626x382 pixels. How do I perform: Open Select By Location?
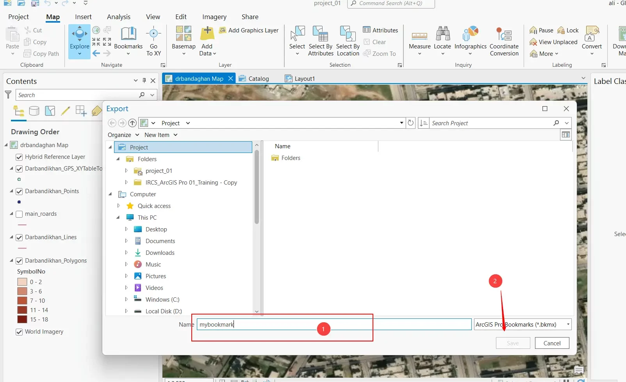pos(348,41)
